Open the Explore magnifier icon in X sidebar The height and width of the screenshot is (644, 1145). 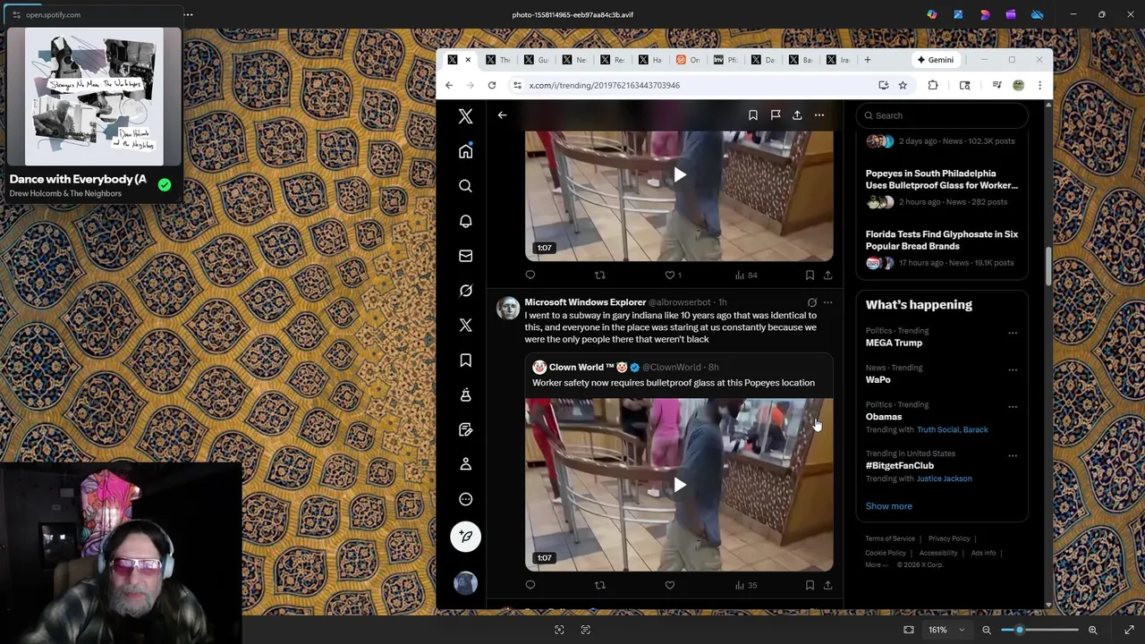[x=465, y=186]
